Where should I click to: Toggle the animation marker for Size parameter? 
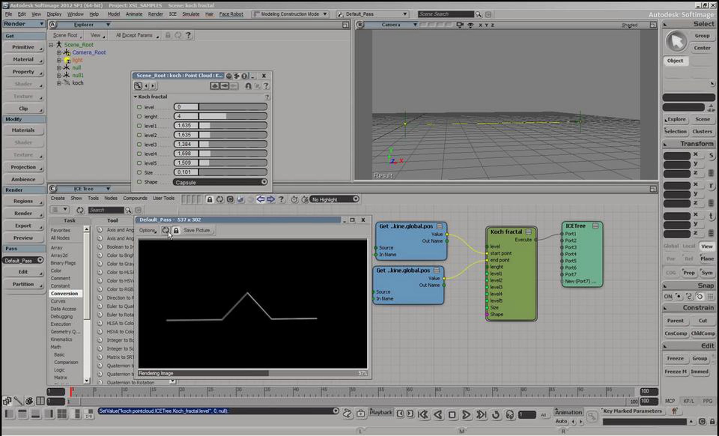(x=139, y=173)
